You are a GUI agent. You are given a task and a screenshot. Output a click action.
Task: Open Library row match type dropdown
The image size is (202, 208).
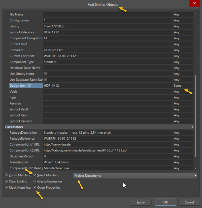(183, 26)
